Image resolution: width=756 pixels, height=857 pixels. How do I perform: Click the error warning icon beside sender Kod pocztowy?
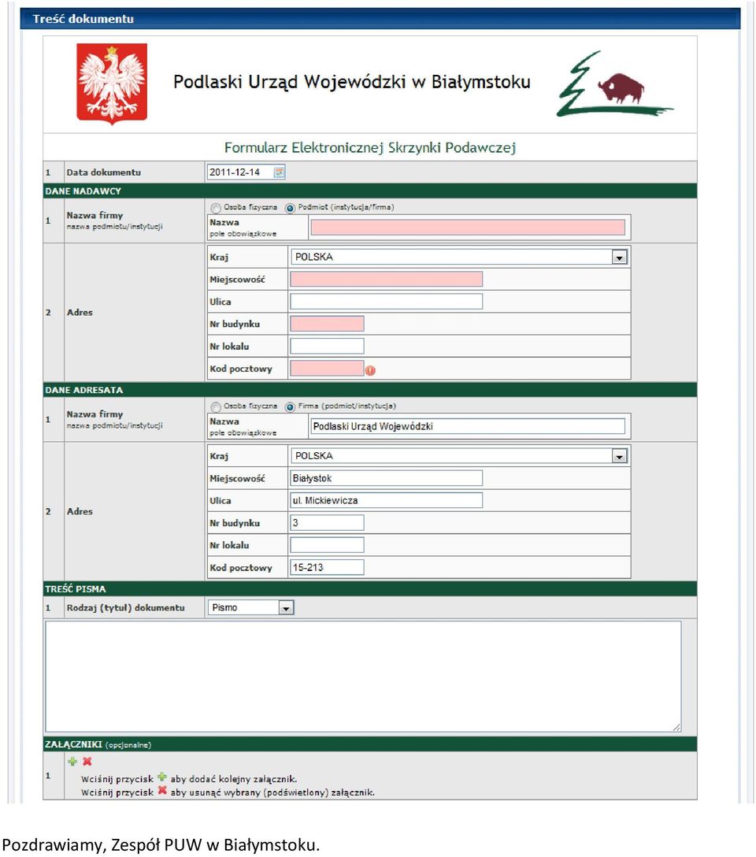click(370, 370)
